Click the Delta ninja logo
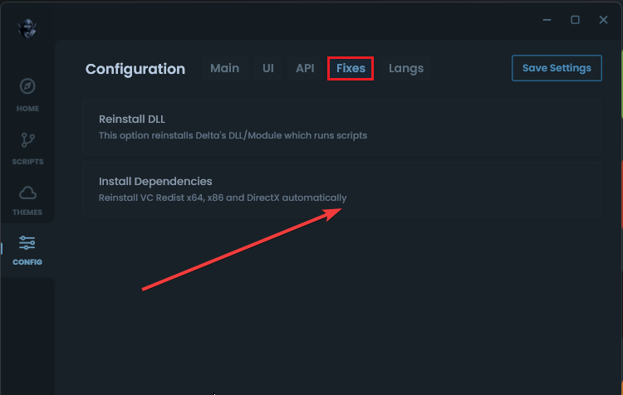Screen dimensions: 623x395 point(27,28)
